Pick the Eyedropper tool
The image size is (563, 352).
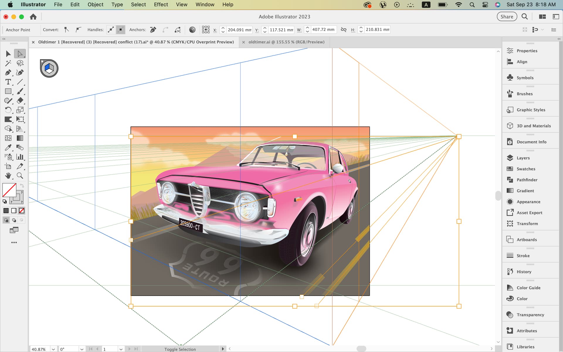click(x=8, y=148)
